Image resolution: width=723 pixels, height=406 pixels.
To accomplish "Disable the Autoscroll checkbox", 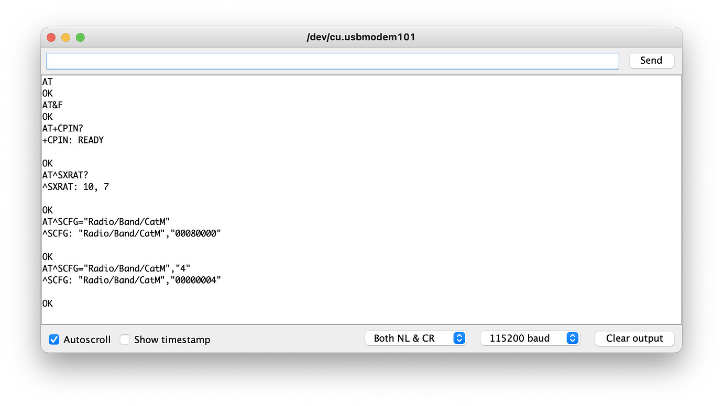I will point(54,340).
